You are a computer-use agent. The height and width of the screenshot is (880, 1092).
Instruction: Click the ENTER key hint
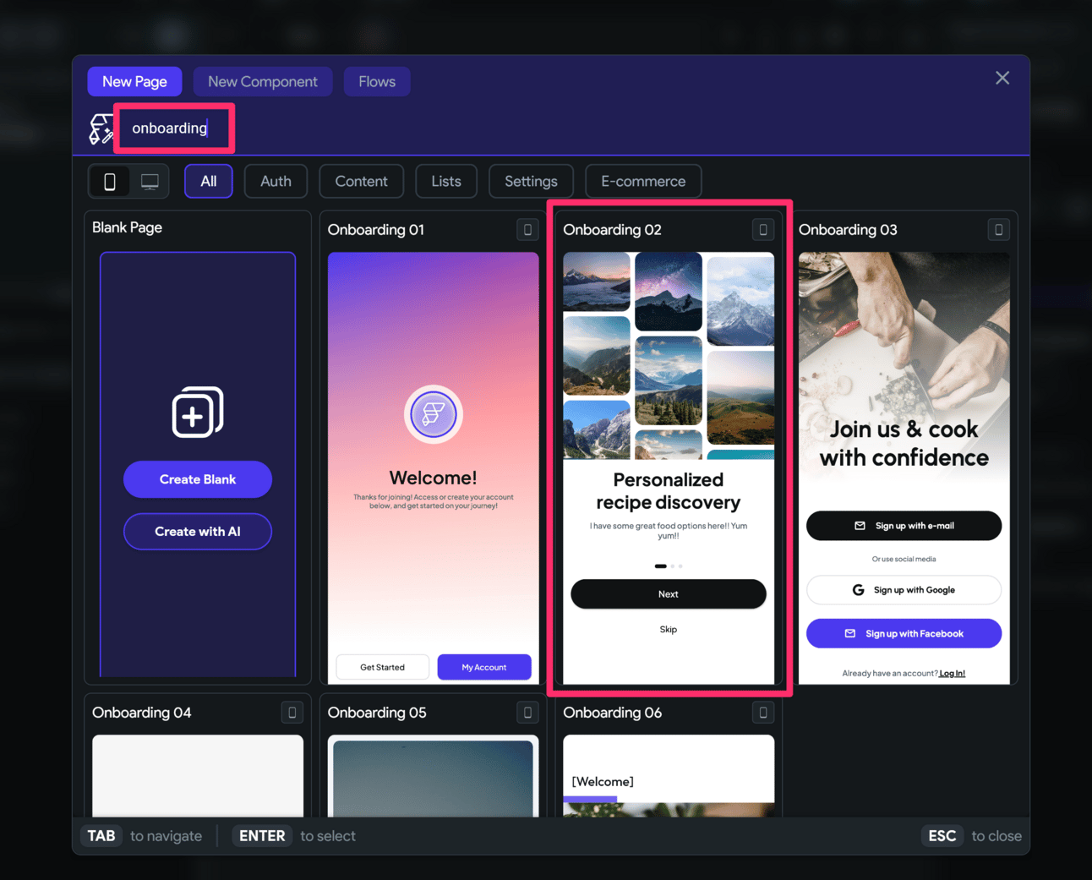coord(262,836)
